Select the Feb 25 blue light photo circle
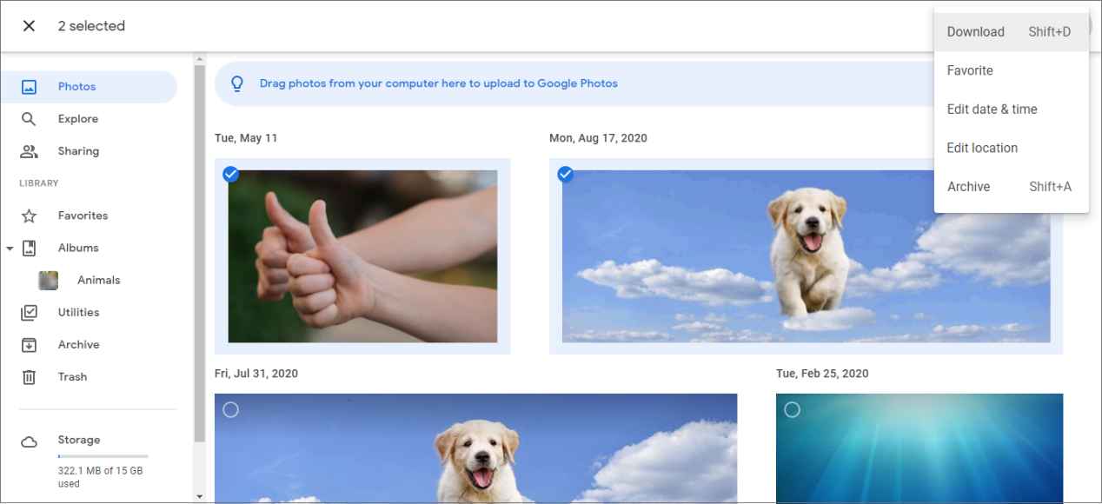 (792, 410)
